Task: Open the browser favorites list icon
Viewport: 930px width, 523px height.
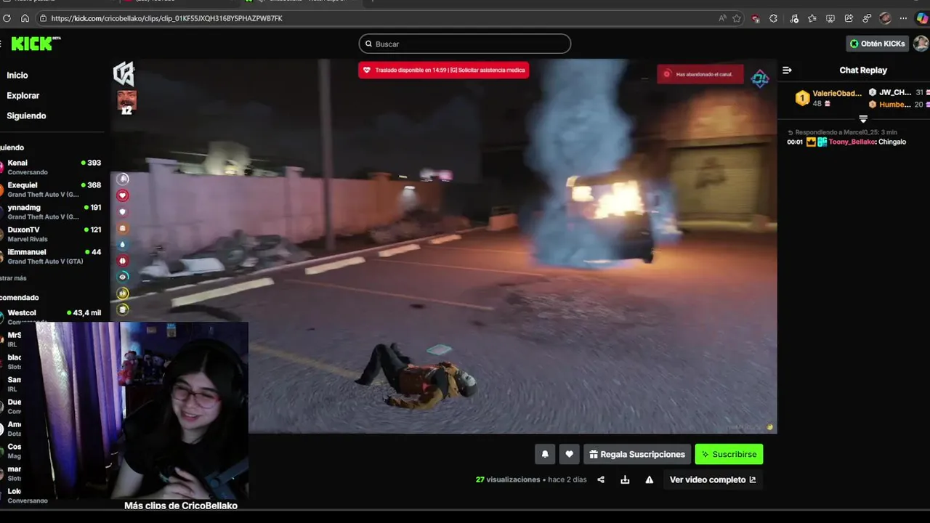Action: pyautogui.click(x=812, y=18)
